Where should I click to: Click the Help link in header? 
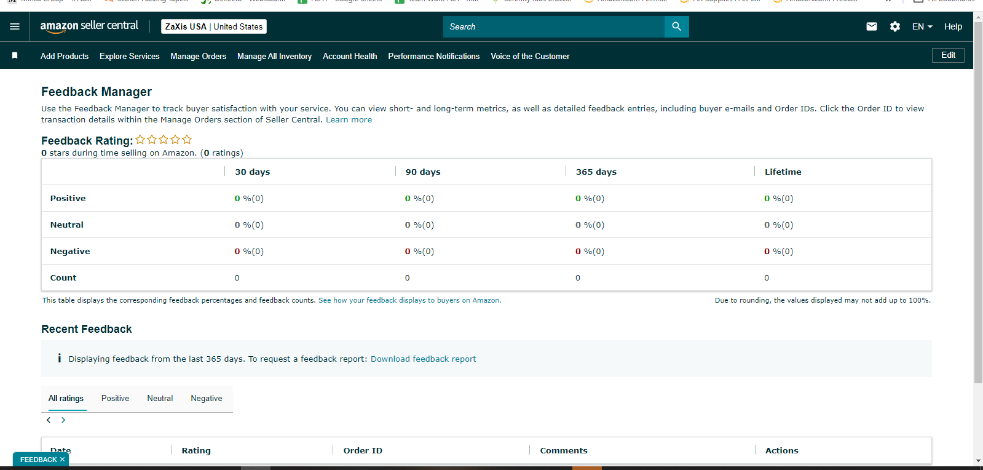tap(953, 26)
